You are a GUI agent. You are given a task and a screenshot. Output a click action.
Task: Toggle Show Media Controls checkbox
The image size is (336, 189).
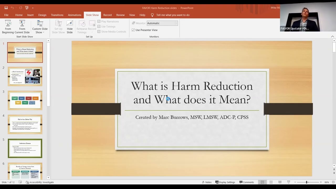[x=112, y=31]
